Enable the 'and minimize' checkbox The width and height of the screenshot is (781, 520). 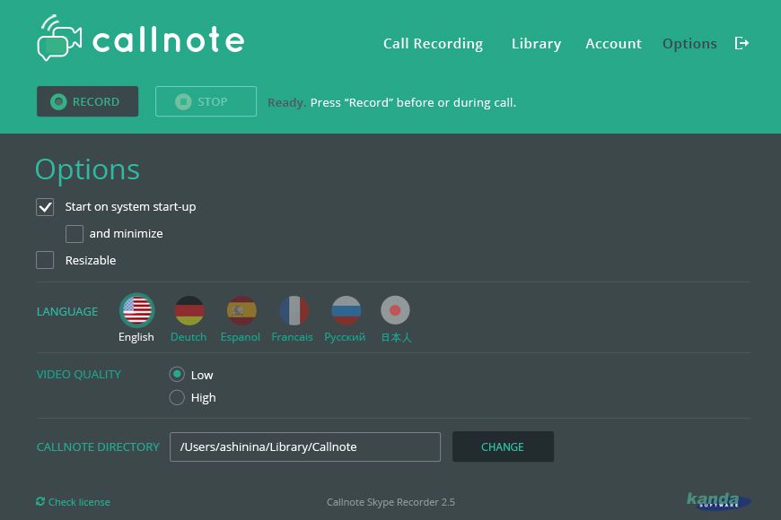(75, 234)
